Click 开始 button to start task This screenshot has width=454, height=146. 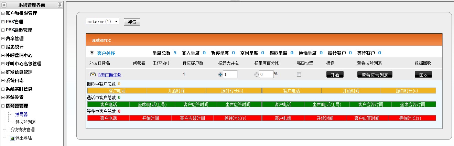pyautogui.click(x=335, y=75)
